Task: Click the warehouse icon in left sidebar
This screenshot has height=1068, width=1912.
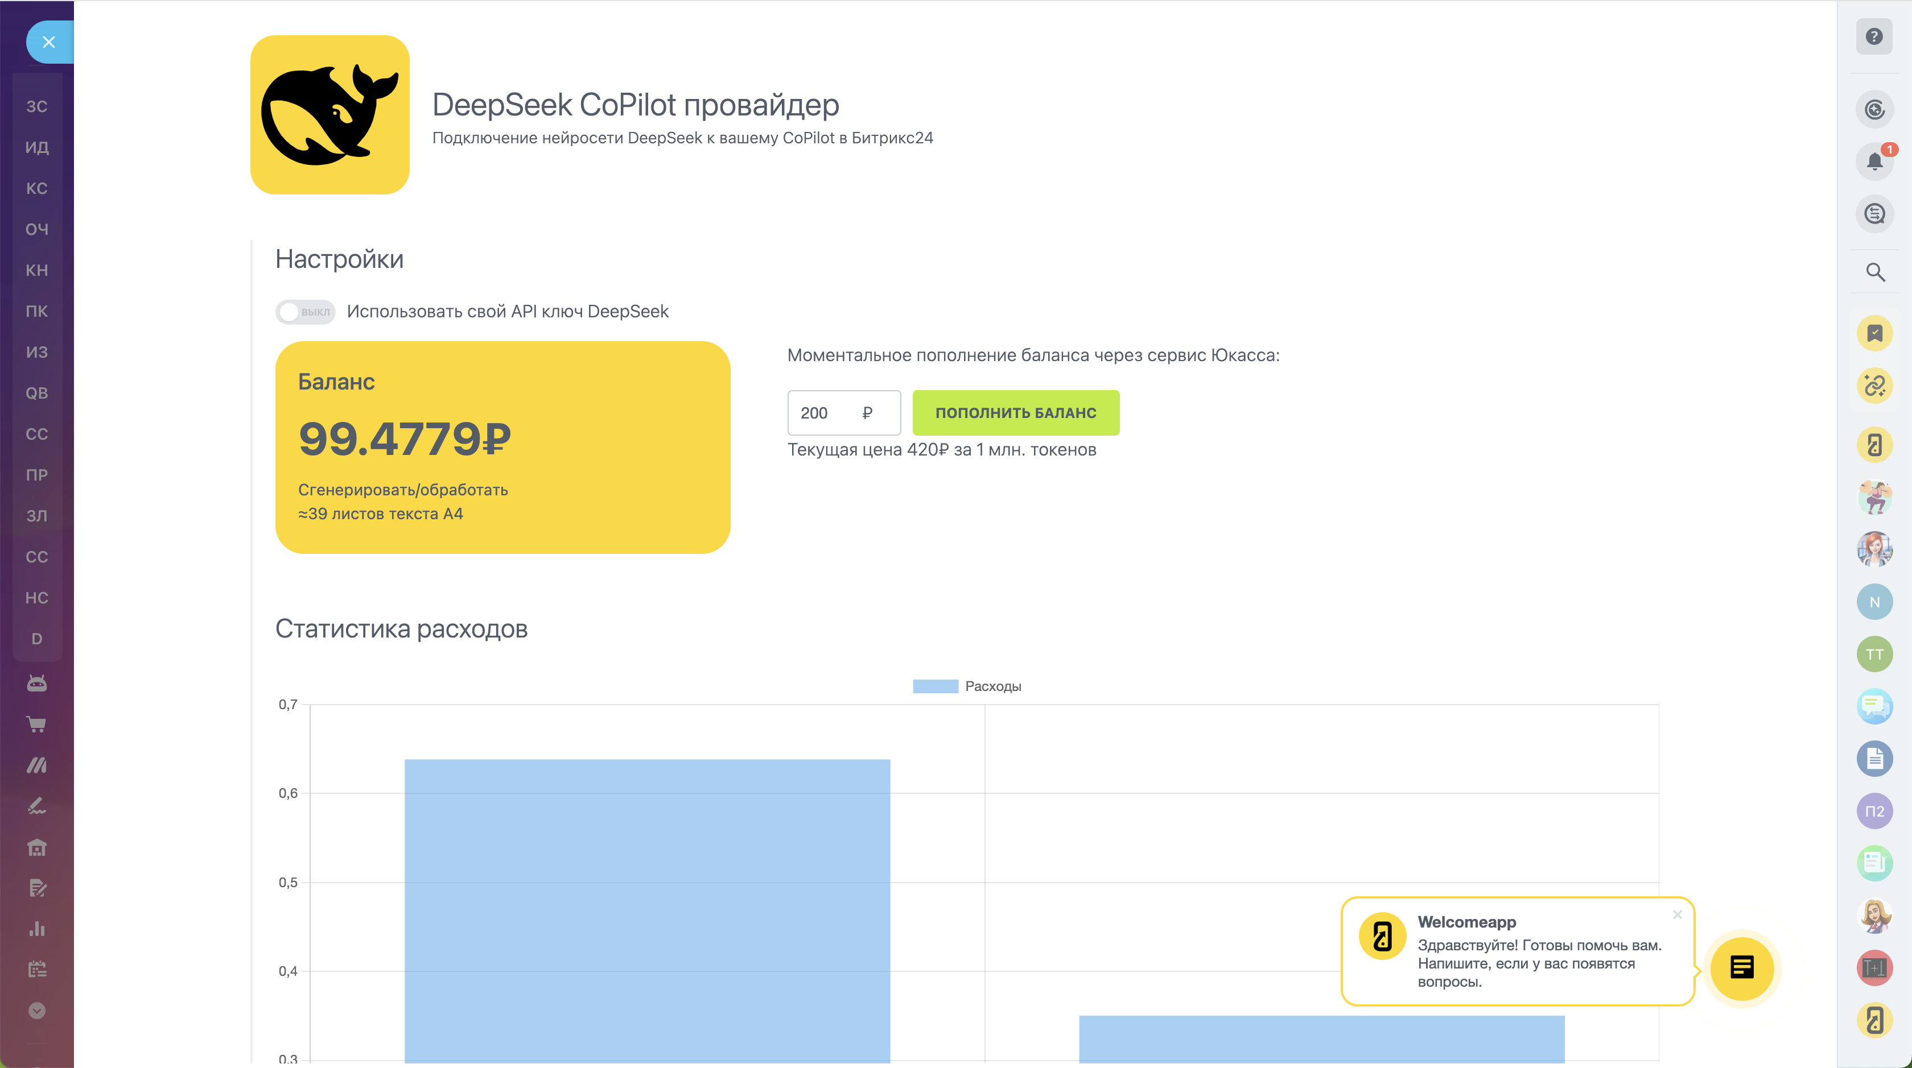Action: [36, 847]
